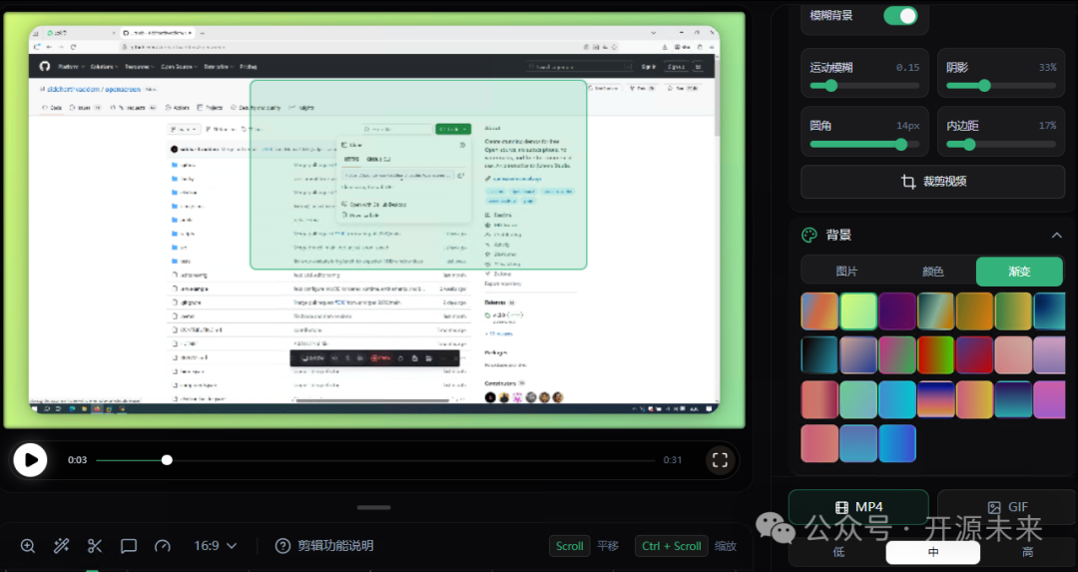Pick the vivid red-to-green gradient swatch

935,354
